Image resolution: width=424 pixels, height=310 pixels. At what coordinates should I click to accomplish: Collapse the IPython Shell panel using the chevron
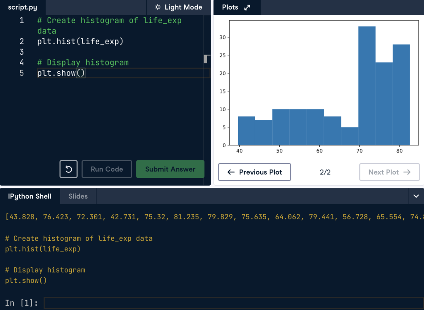coord(416,196)
